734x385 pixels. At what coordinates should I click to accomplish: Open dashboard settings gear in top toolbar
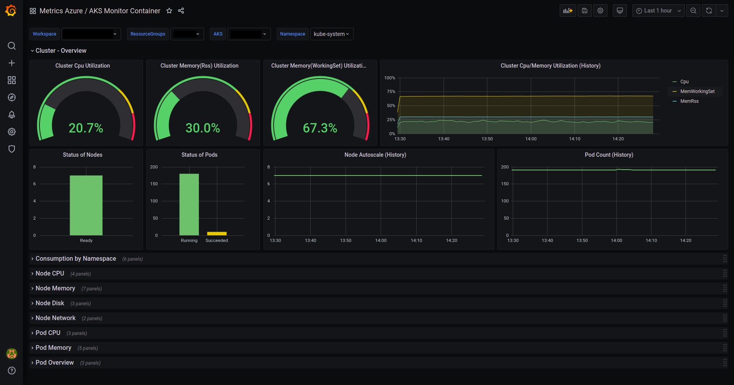pos(600,11)
